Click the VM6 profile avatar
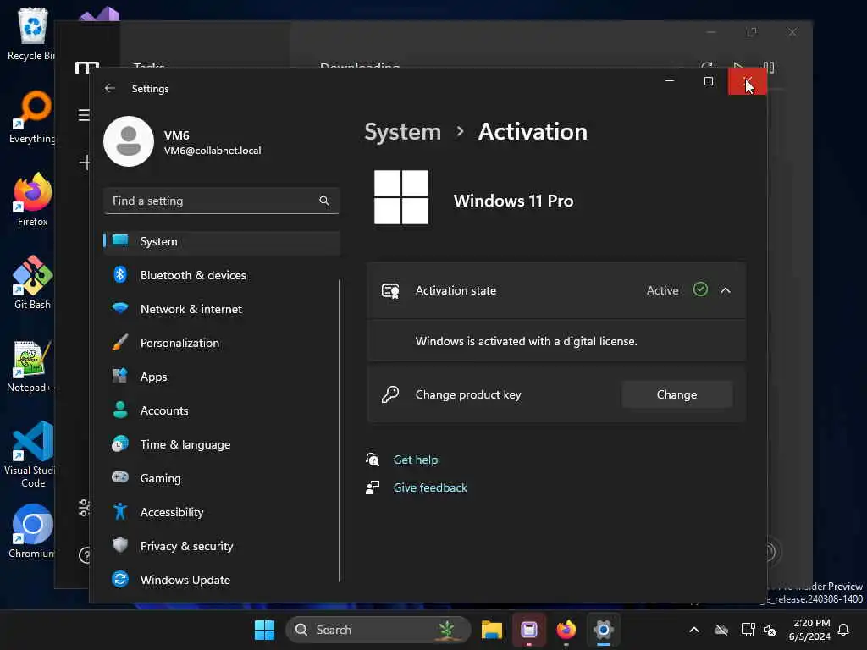The height and width of the screenshot is (650, 867). (x=129, y=141)
